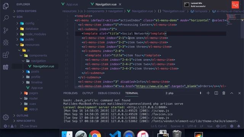Change end of line via LF status

pos(202,126)
